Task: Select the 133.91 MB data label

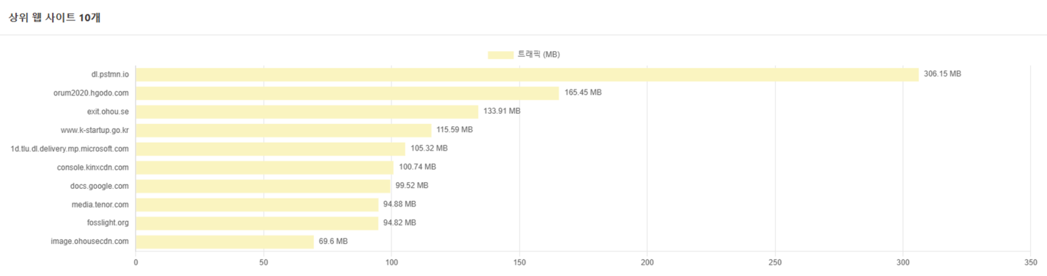Action: coord(502,111)
